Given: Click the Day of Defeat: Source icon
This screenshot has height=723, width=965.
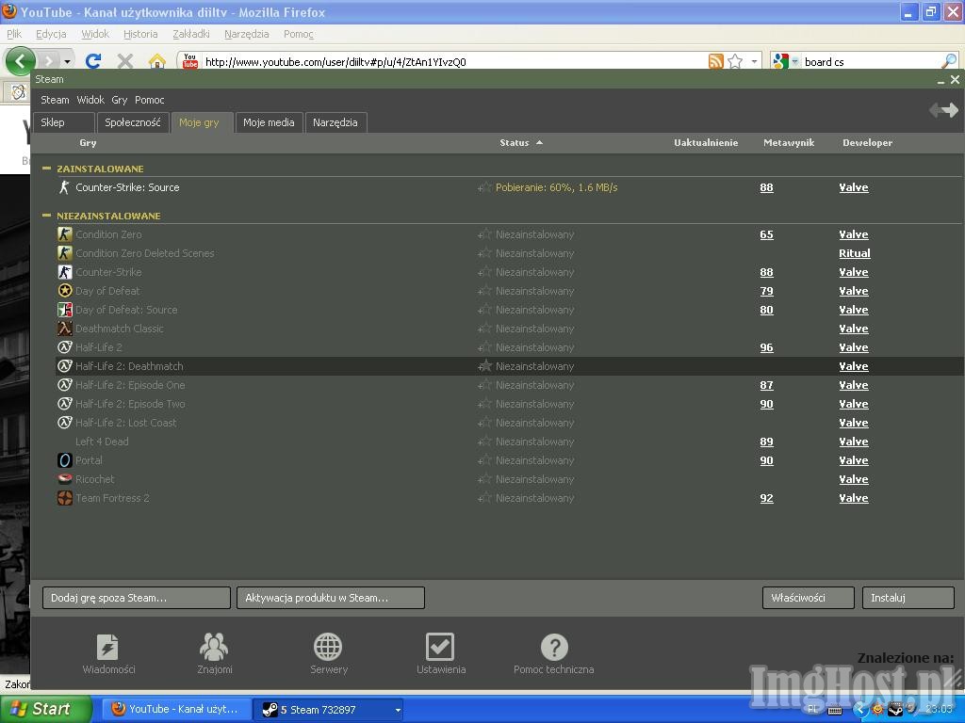Looking at the screenshot, I should (x=65, y=310).
